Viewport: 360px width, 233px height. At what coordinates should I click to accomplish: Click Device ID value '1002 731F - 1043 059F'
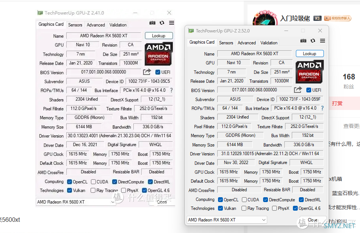(x=300, y=99)
